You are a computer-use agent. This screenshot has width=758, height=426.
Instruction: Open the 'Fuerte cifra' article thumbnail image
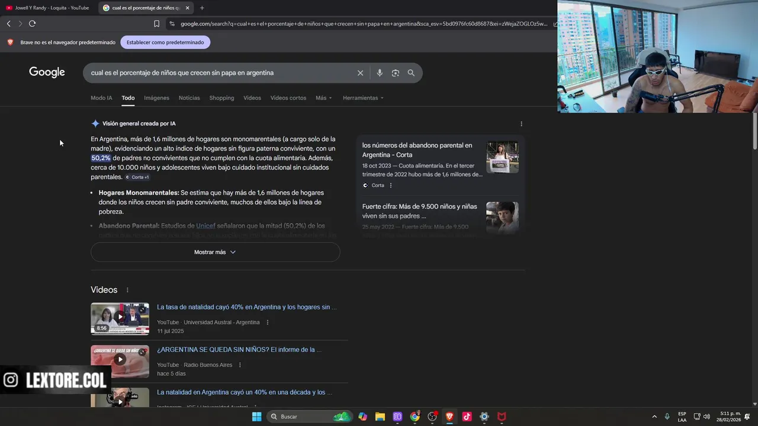[502, 218]
